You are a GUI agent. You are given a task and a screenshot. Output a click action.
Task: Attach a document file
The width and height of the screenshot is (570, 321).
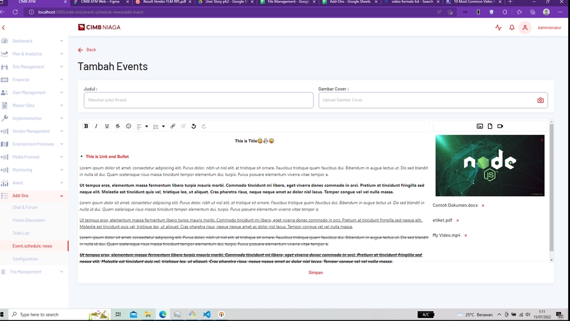(490, 126)
